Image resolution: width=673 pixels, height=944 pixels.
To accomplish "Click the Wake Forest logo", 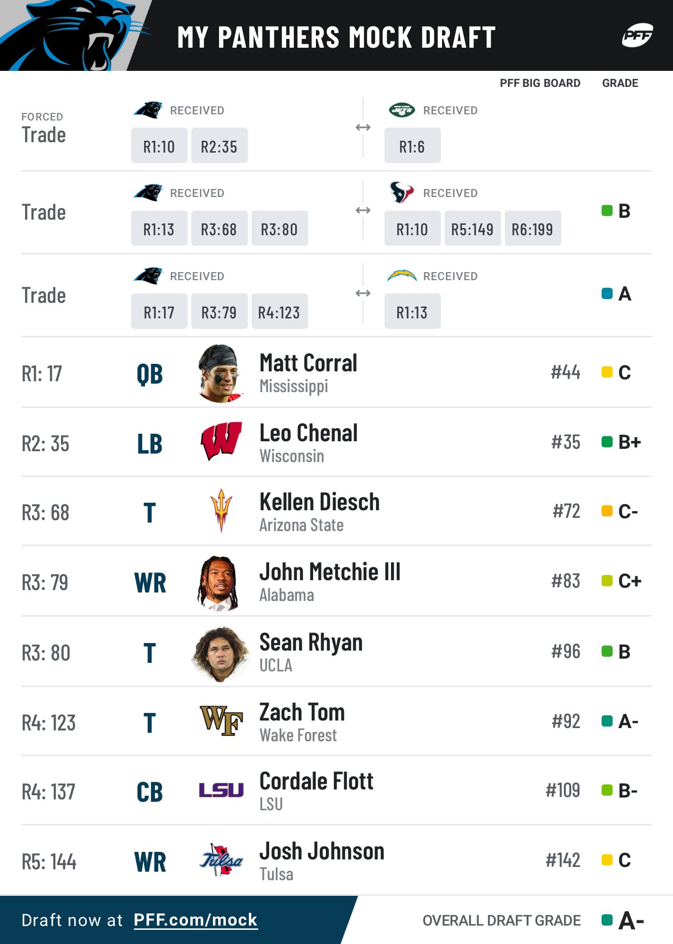I will click(x=221, y=721).
